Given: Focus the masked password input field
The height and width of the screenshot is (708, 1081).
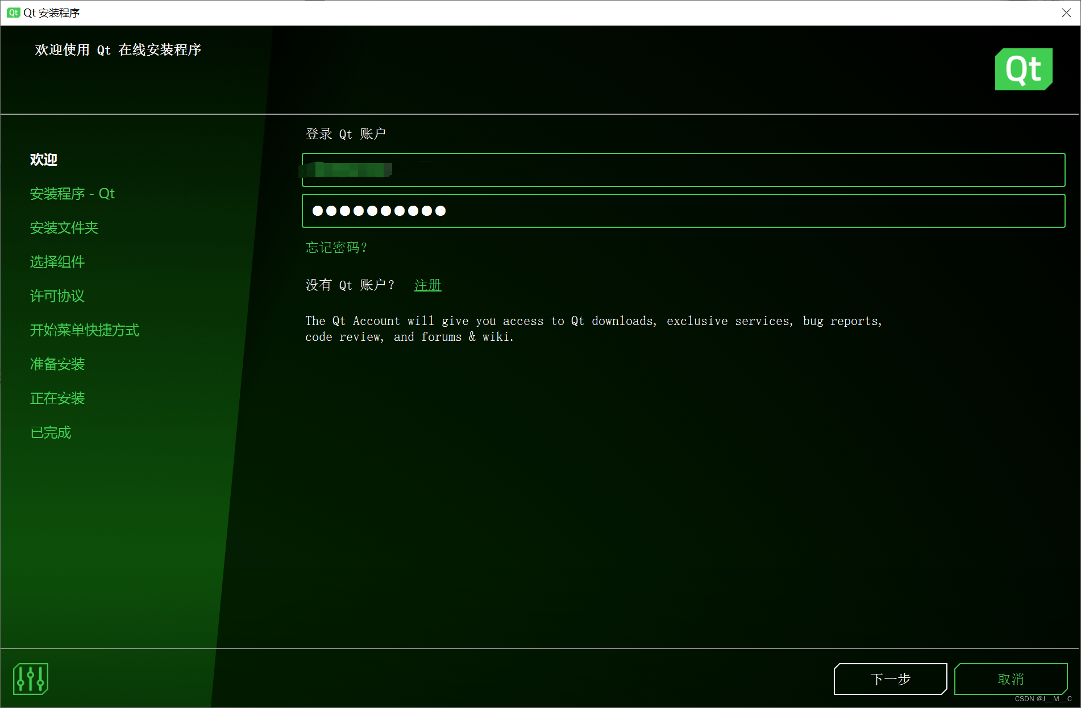Looking at the screenshot, I should pos(683,211).
